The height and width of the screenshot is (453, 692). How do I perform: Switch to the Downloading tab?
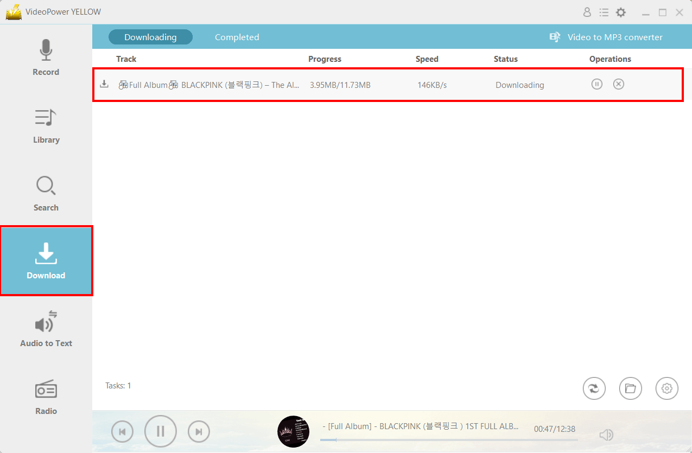[150, 37]
